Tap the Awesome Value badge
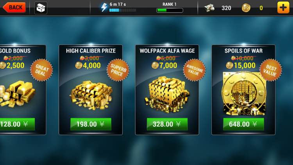293x165 pixels. [194, 70]
